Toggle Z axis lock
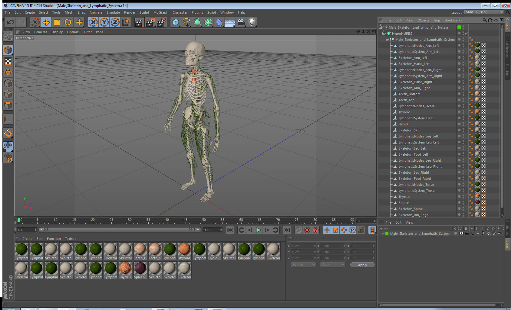Screen dimensions: 511x310 coord(115,22)
